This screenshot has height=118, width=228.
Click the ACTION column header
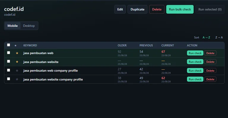pos(192,45)
